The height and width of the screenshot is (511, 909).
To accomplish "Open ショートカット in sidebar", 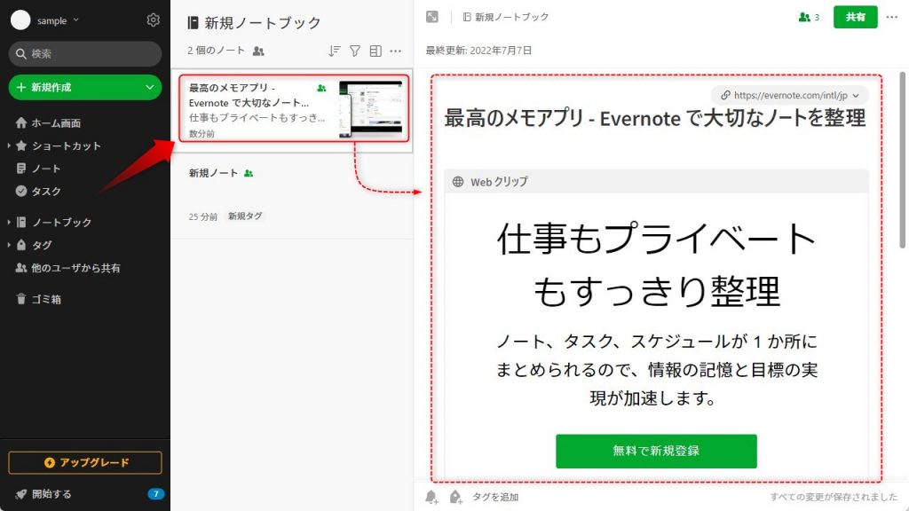I will tap(66, 146).
